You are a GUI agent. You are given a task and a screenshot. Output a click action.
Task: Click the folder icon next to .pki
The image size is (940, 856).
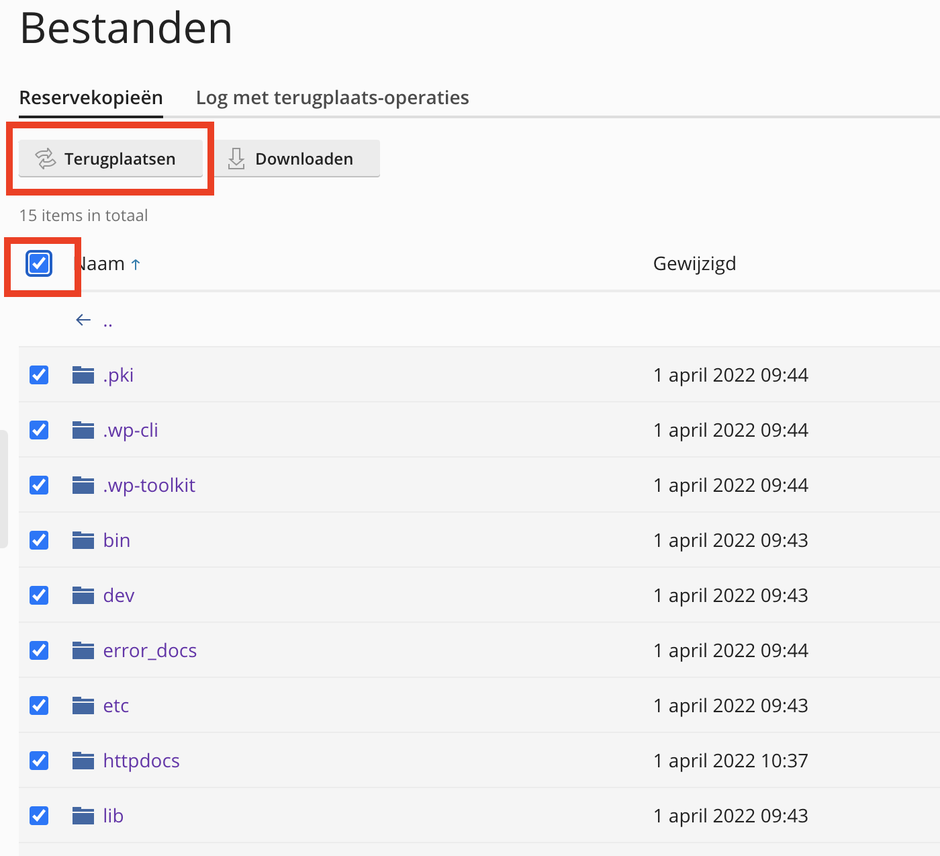click(83, 375)
